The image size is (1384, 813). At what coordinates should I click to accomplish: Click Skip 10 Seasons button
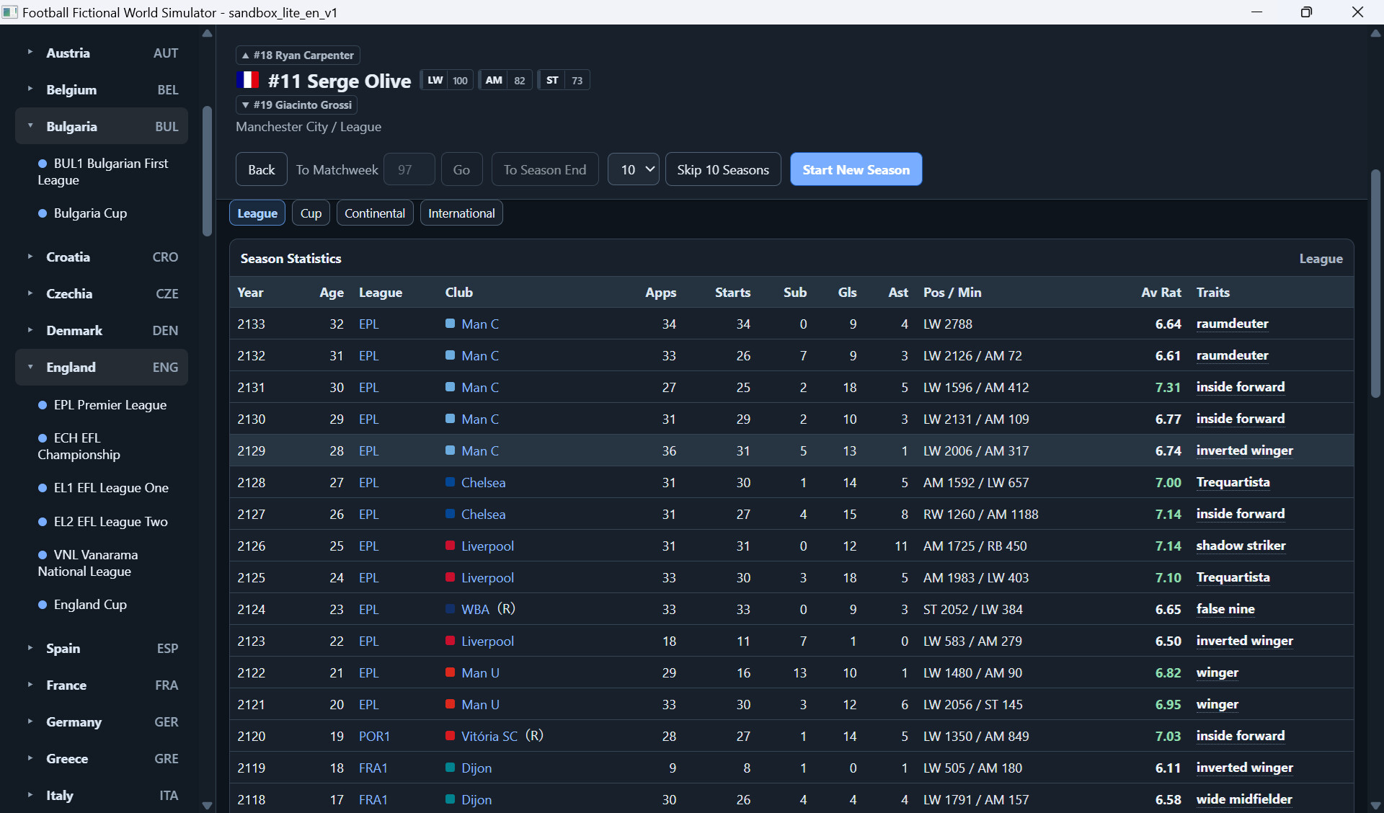[x=723, y=169]
